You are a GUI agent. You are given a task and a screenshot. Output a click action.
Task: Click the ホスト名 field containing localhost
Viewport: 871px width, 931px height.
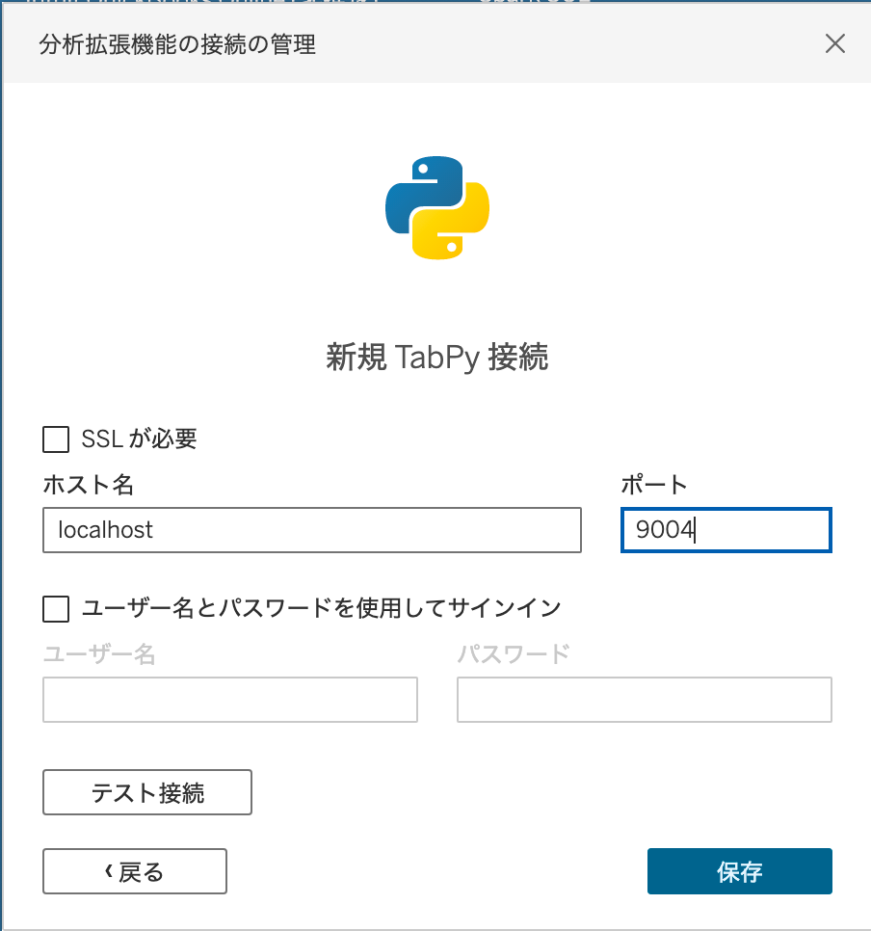[x=312, y=530]
